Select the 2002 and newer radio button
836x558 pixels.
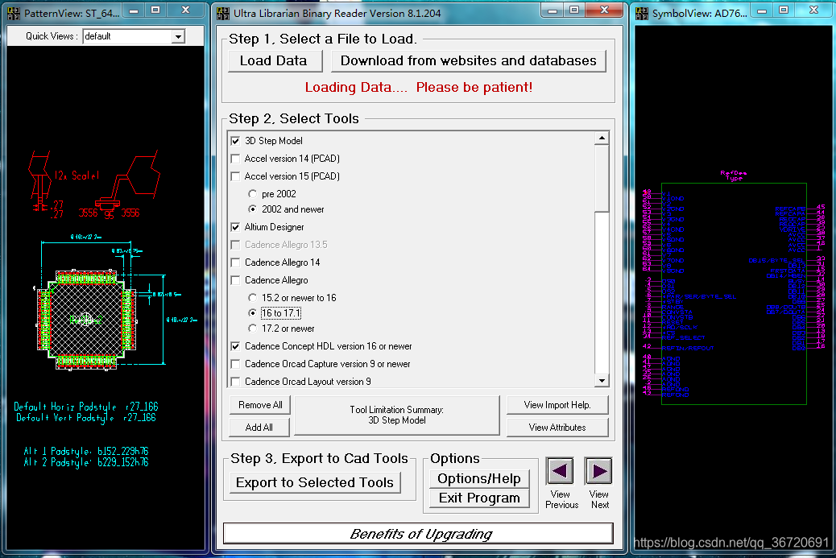(253, 209)
